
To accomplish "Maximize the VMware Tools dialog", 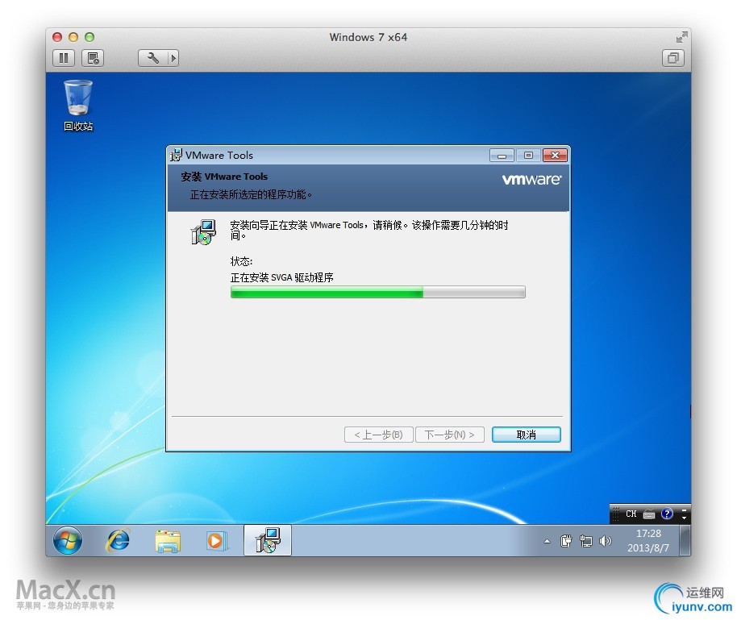I will [x=528, y=156].
